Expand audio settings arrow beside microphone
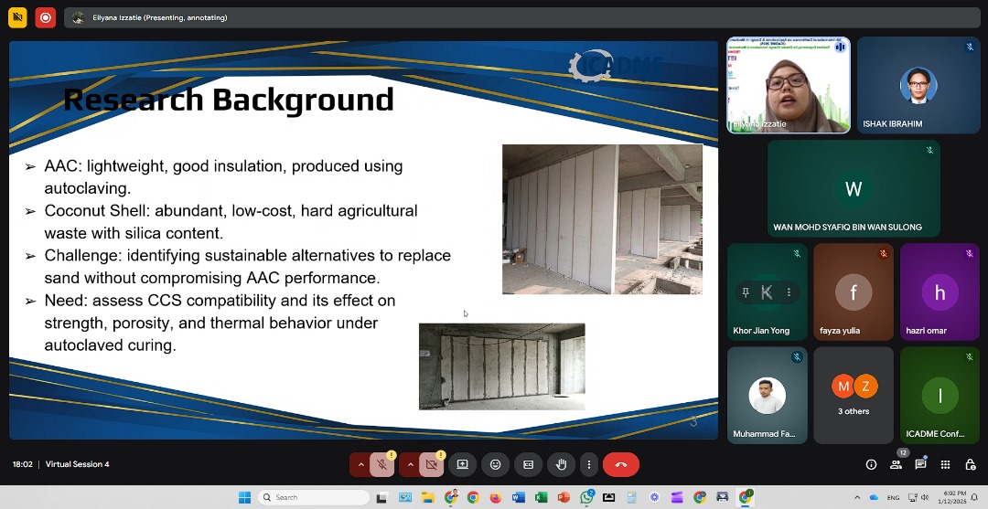This screenshot has width=988, height=509. point(360,464)
